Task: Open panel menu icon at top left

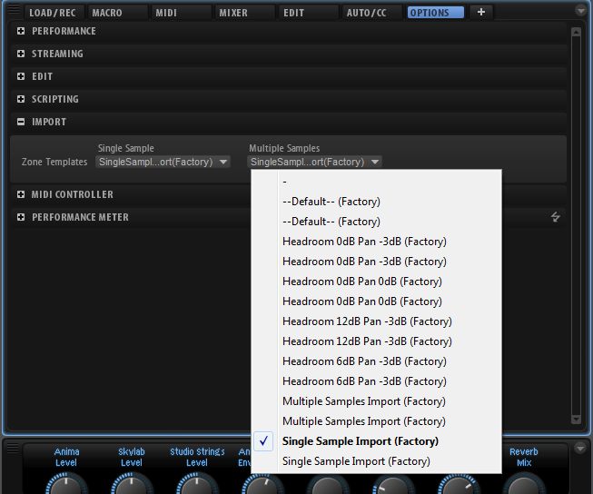Action: tap(14, 9)
